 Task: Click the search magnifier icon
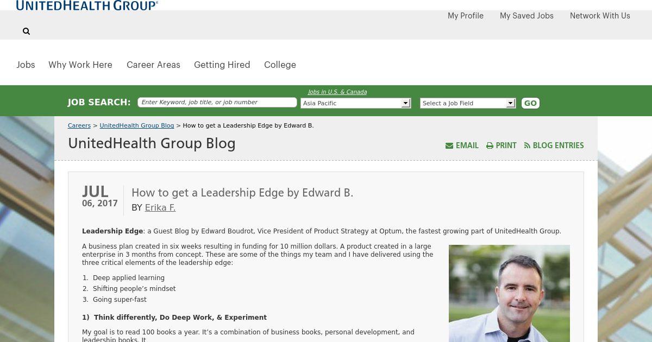pyautogui.click(x=26, y=31)
